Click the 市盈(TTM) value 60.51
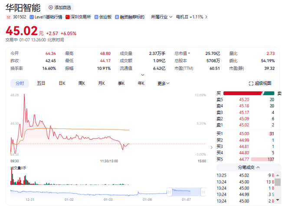Screen dimensions: 282x206 [215, 68]
